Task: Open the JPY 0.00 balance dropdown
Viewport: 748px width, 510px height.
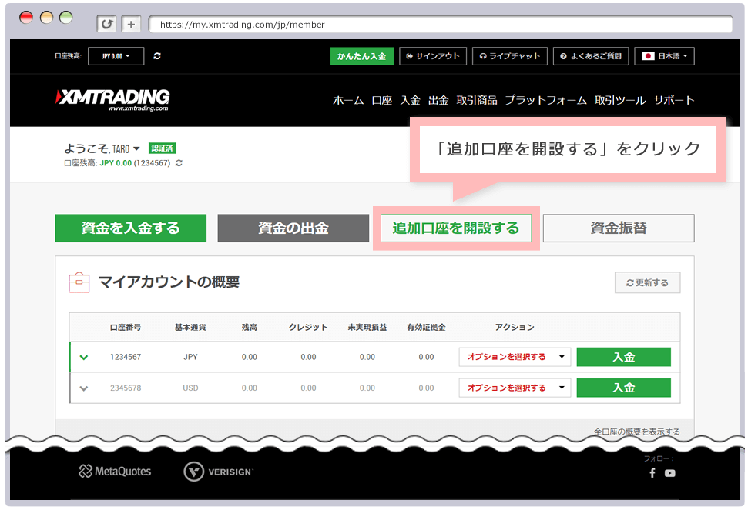Action: pos(116,56)
